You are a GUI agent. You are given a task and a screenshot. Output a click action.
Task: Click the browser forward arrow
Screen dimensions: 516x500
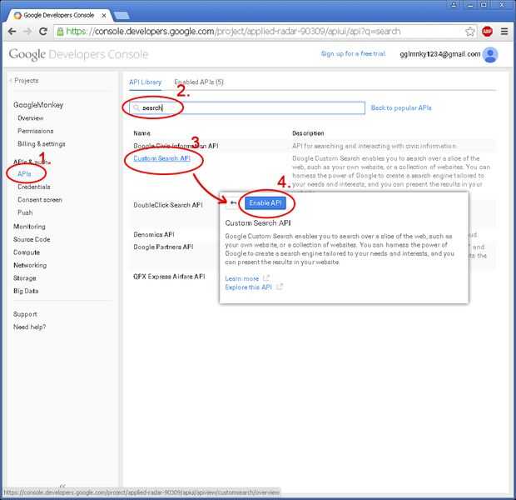tap(27, 32)
